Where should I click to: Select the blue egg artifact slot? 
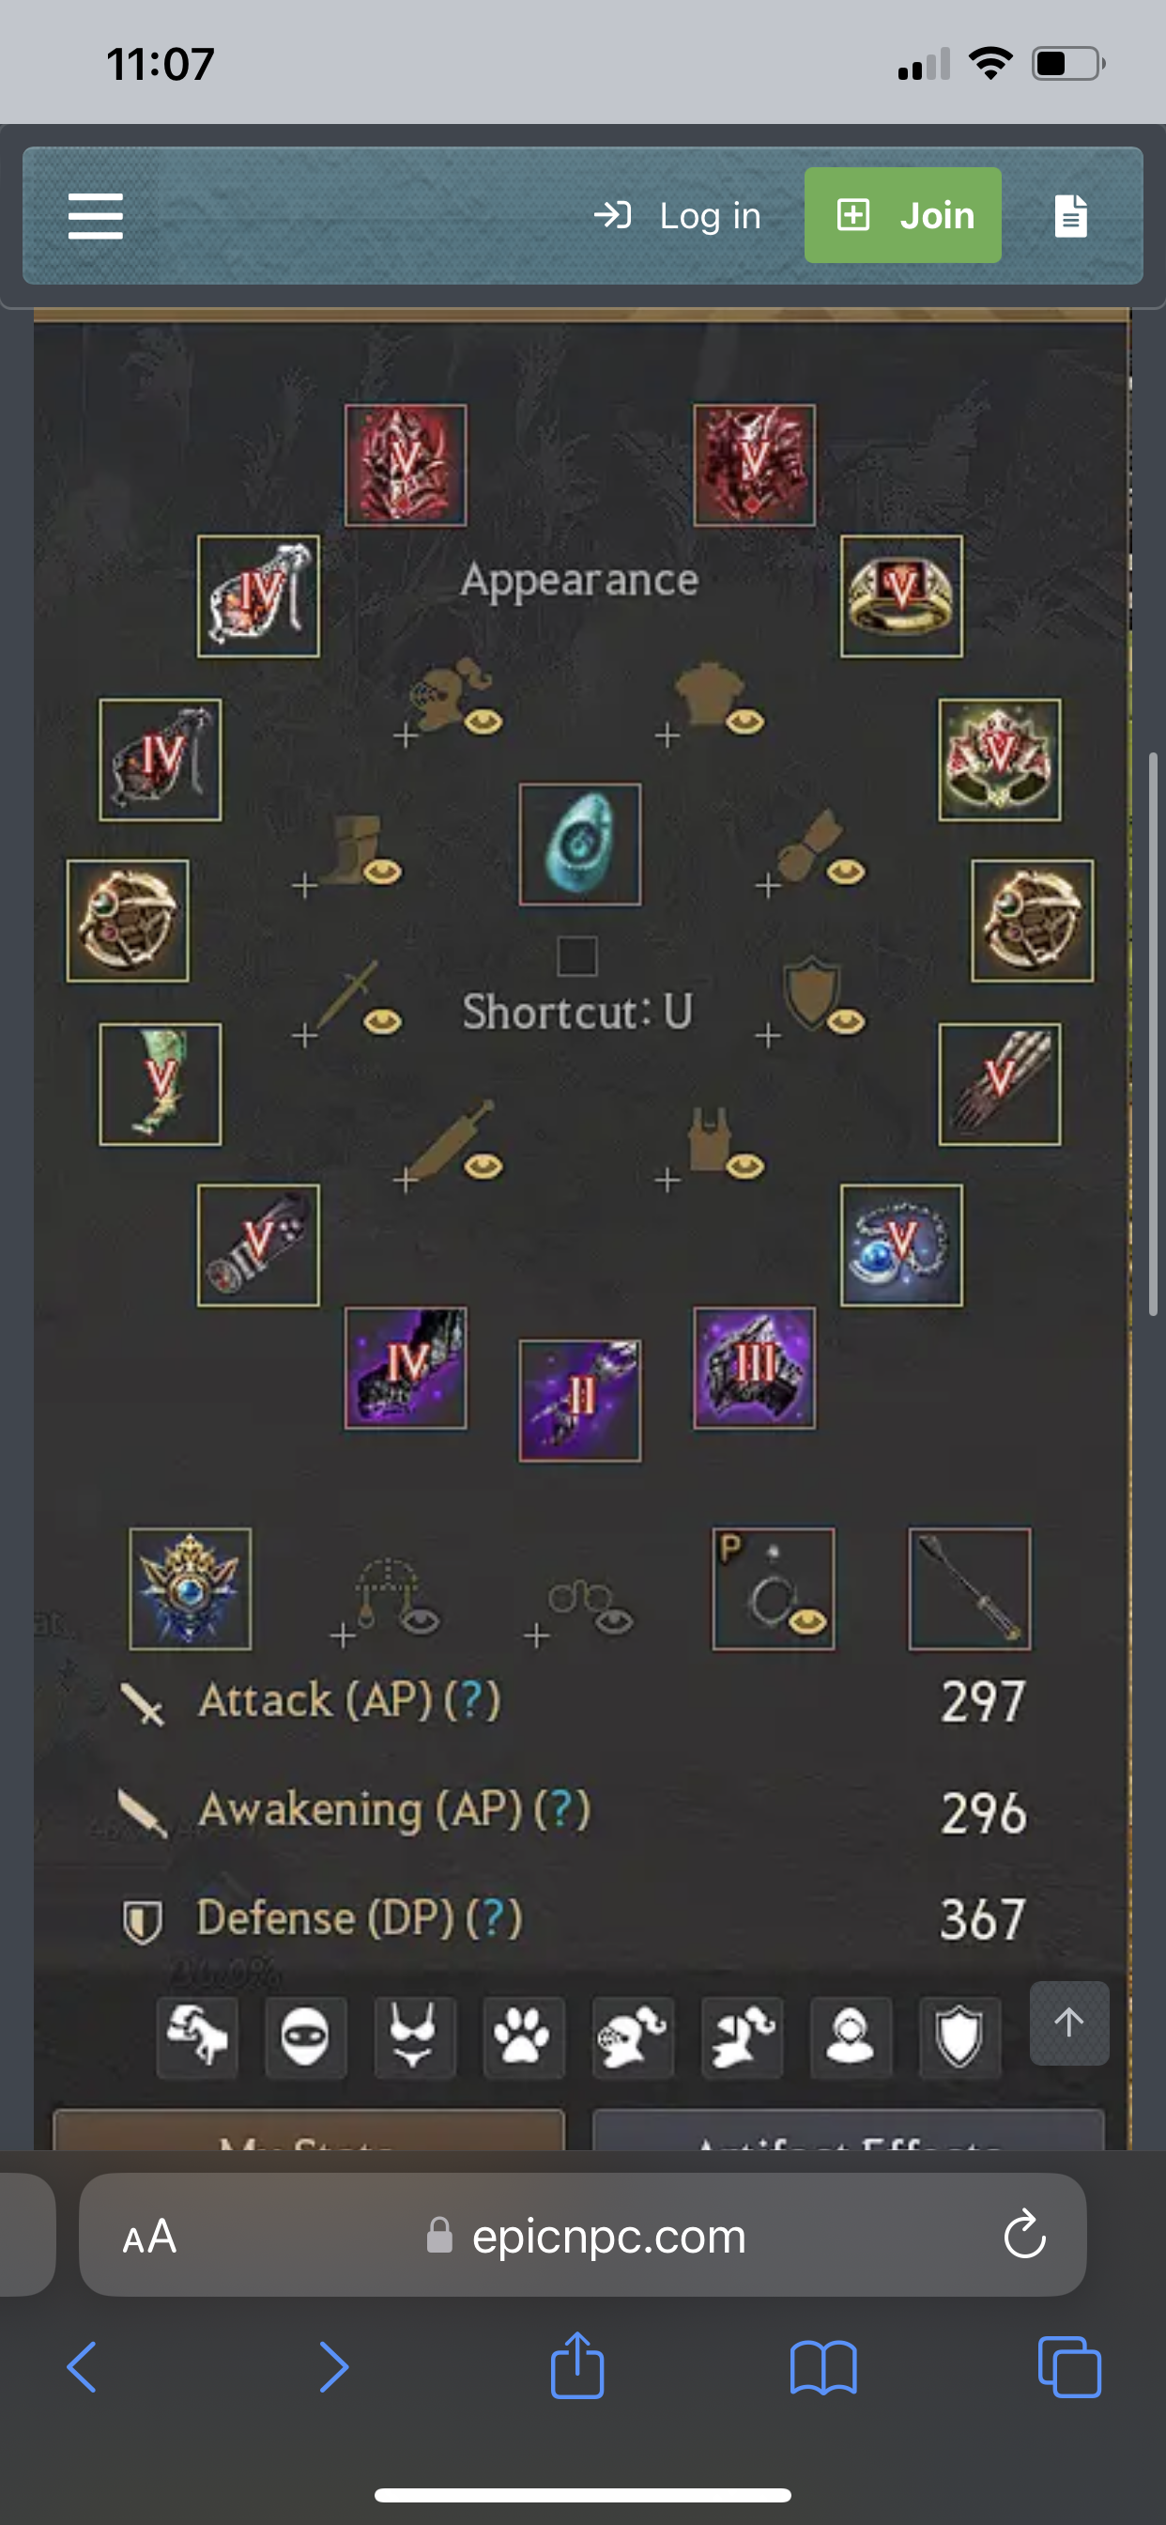click(x=580, y=843)
